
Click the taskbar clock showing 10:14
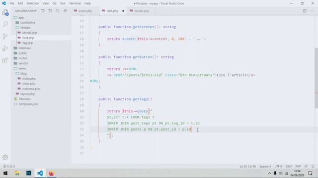coord(297,173)
